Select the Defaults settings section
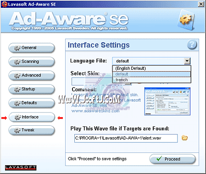 [32, 103]
